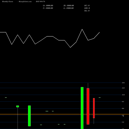Click the "OC: 0" readout
The width and height of the screenshot is (129, 129).
point(87,6)
